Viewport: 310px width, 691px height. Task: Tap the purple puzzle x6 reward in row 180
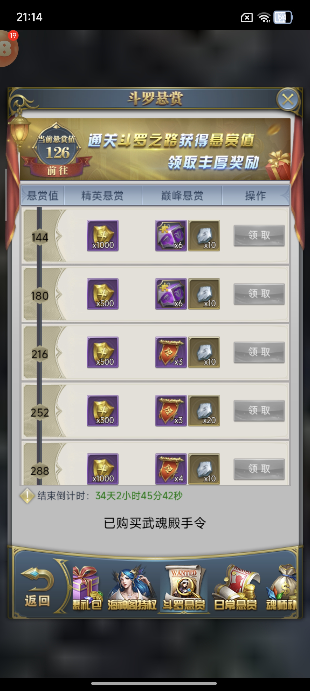tap(171, 294)
